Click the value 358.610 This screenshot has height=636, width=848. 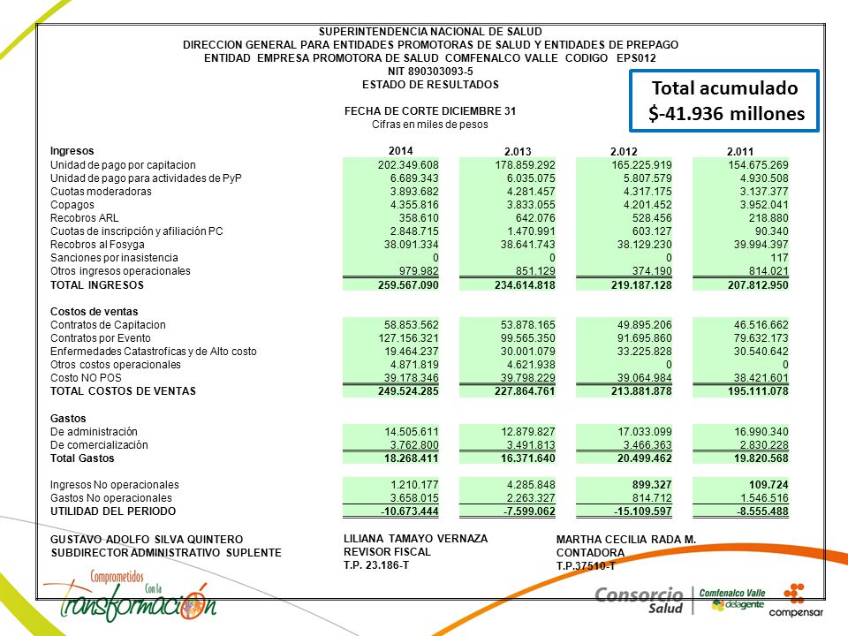[419, 218]
